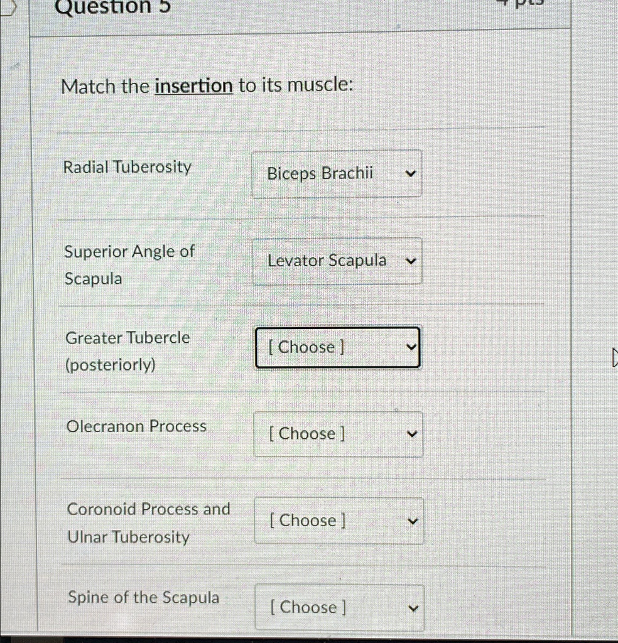This screenshot has height=643, width=618.
Task: Click the Spine of the Scapula label
Action: (x=144, y=597)
